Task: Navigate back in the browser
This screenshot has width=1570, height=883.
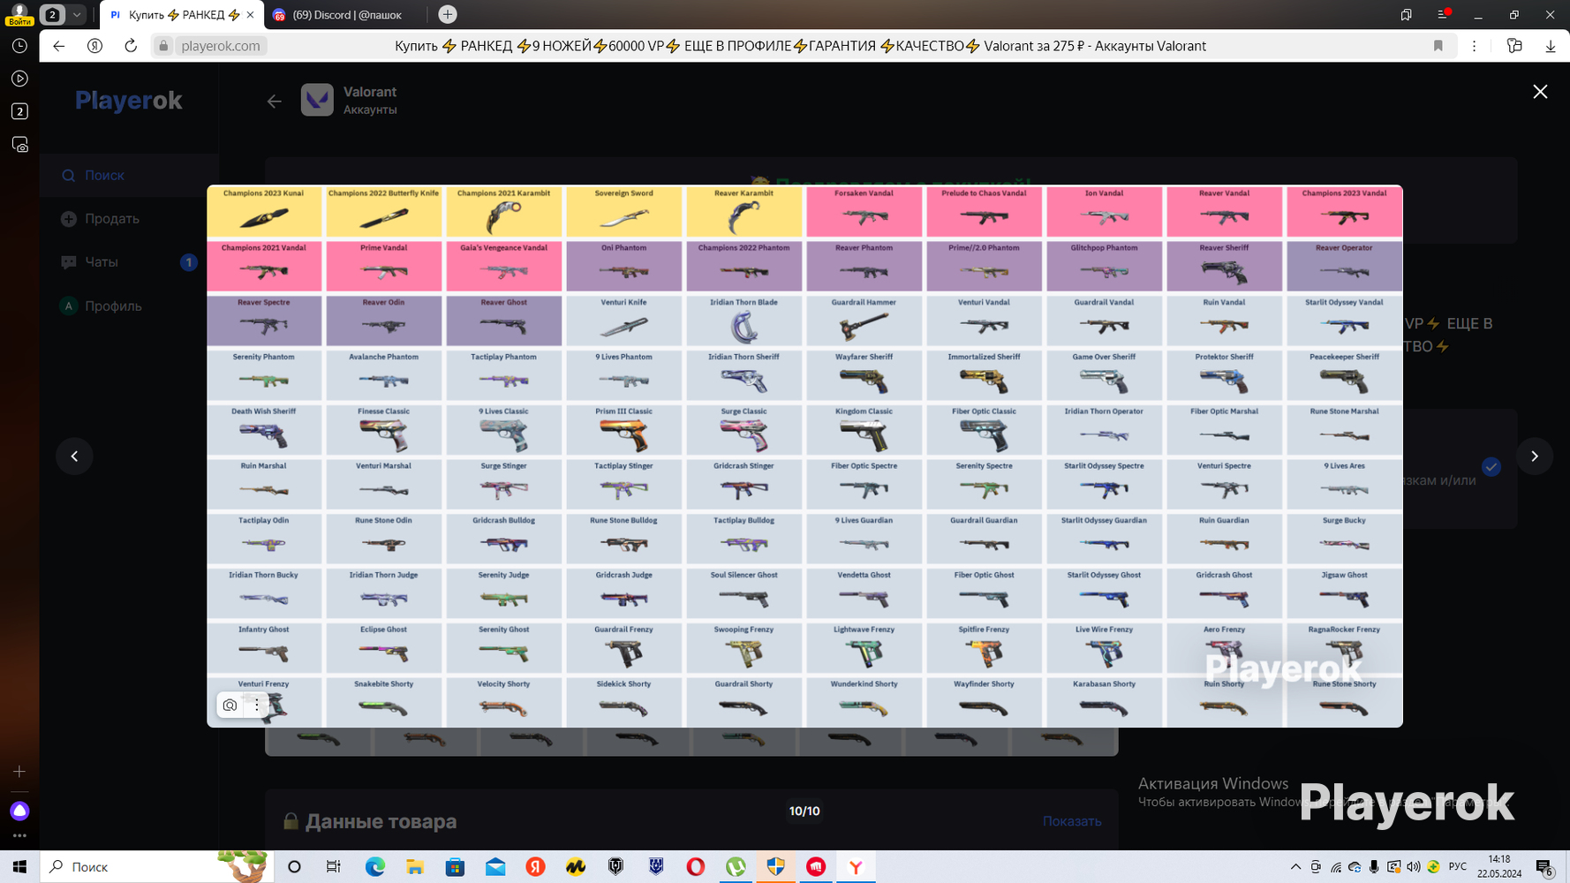Action: click(x=59, y=46)
